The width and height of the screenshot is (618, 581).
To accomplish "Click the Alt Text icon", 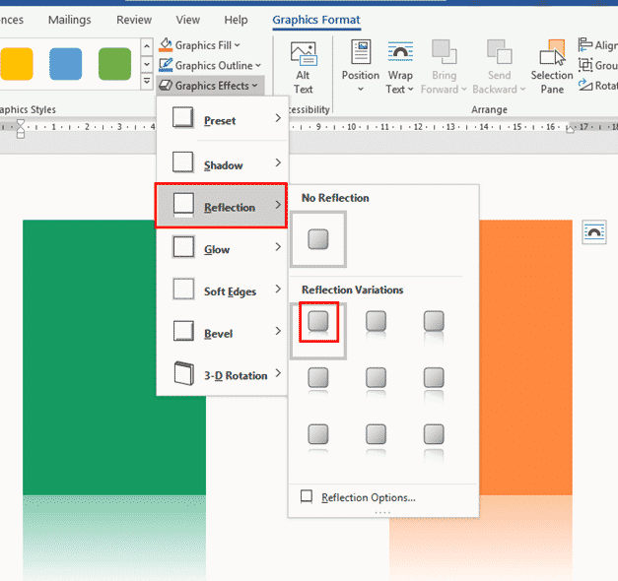I will (303, 57).
